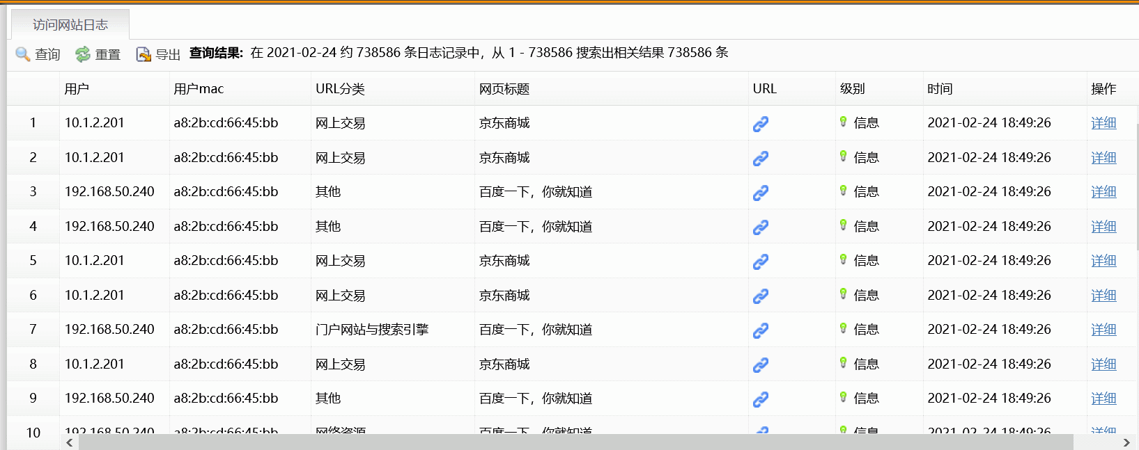Click the 导出 export icon
The height and width of the screenshot is (450, 1139).
point(144,54)
